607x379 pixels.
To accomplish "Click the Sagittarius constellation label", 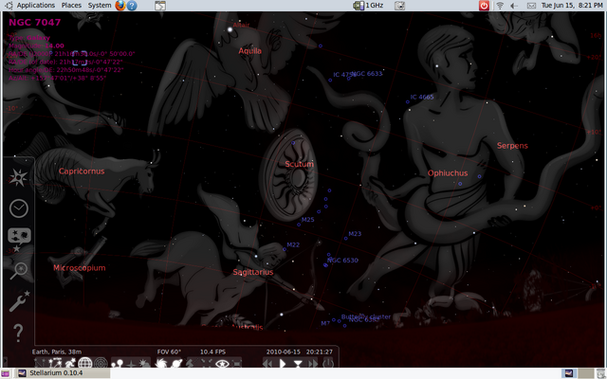I will 253,272.
